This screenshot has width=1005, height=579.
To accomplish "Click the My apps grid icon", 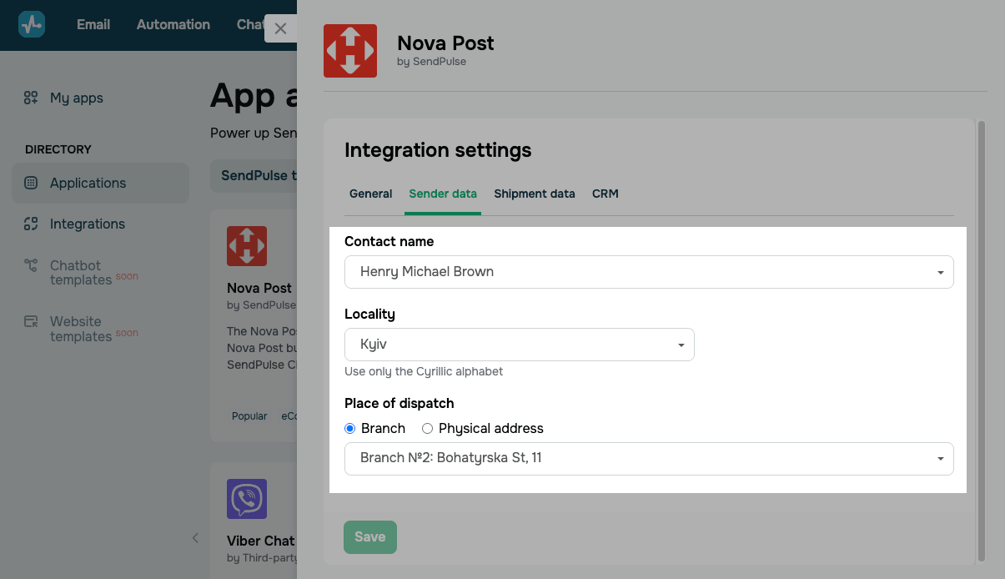I will (31, 98).
